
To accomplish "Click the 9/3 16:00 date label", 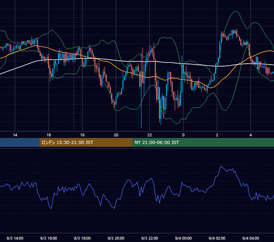I will coord(49,238).
